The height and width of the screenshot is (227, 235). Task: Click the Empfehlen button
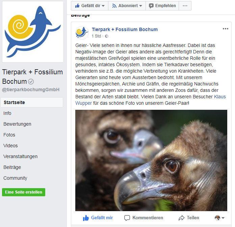pos(162,6)
